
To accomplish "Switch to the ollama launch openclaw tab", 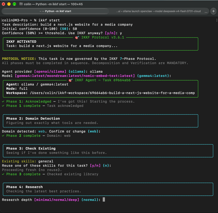I will coord(158,11).
